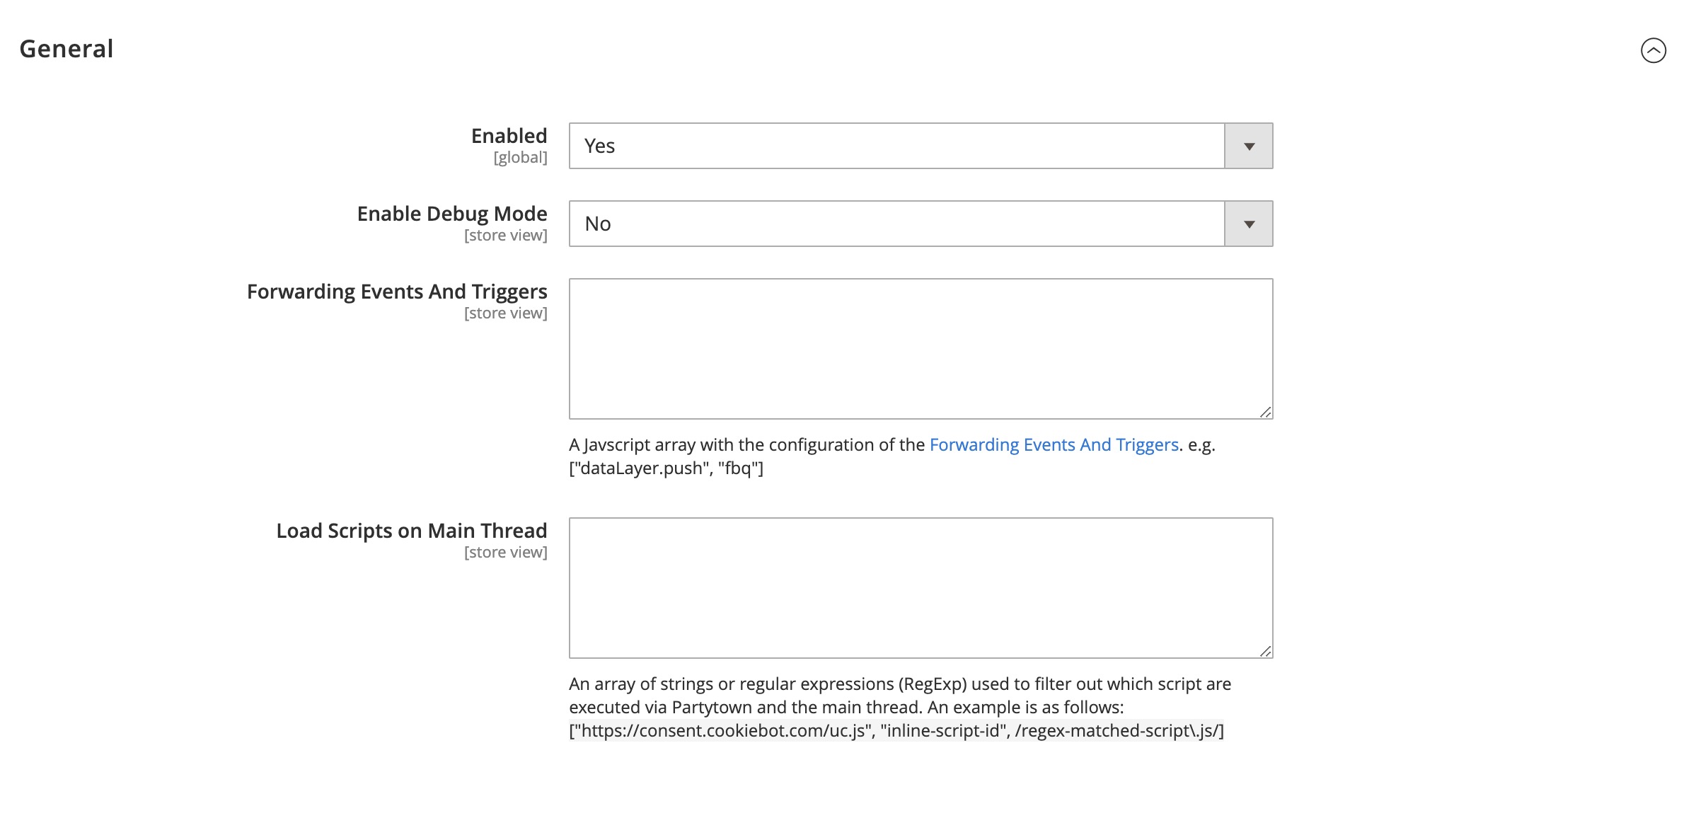Click the [store view] scope under Debug Mode

click(505, 236)
